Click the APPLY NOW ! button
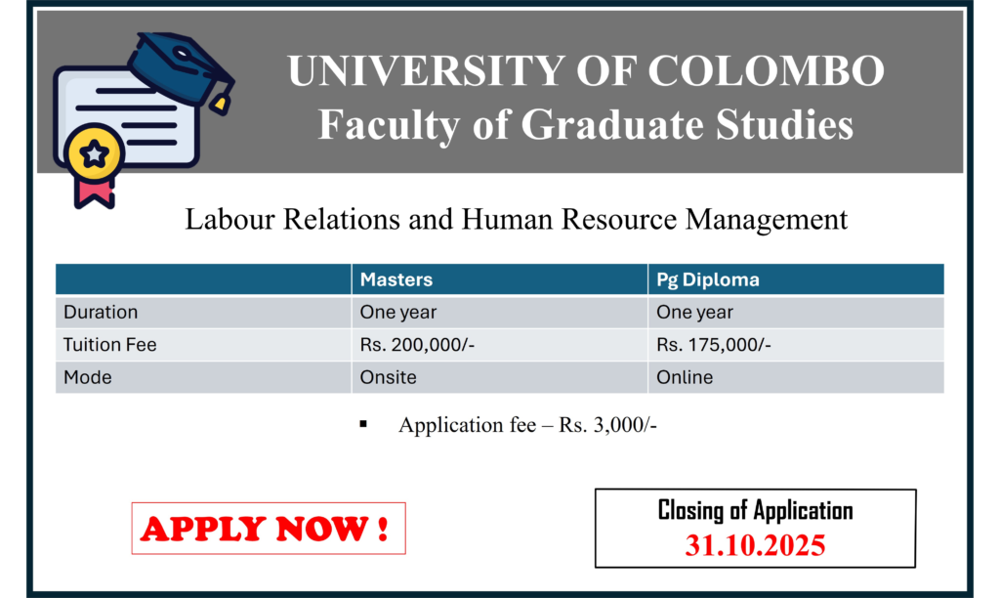Screen dimensions: 1000x598 (268, 529)
